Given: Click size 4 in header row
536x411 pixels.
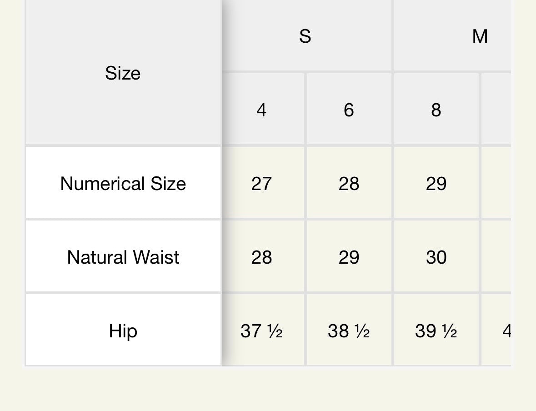Looking at the screenshot, I should 261,110.
